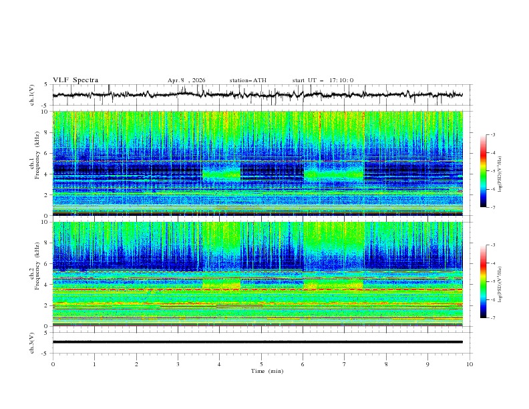Click the upper color scale bar for ch.1
This screenshot has width=529, height=409.
pyautogui.click(x=484, y=171)
